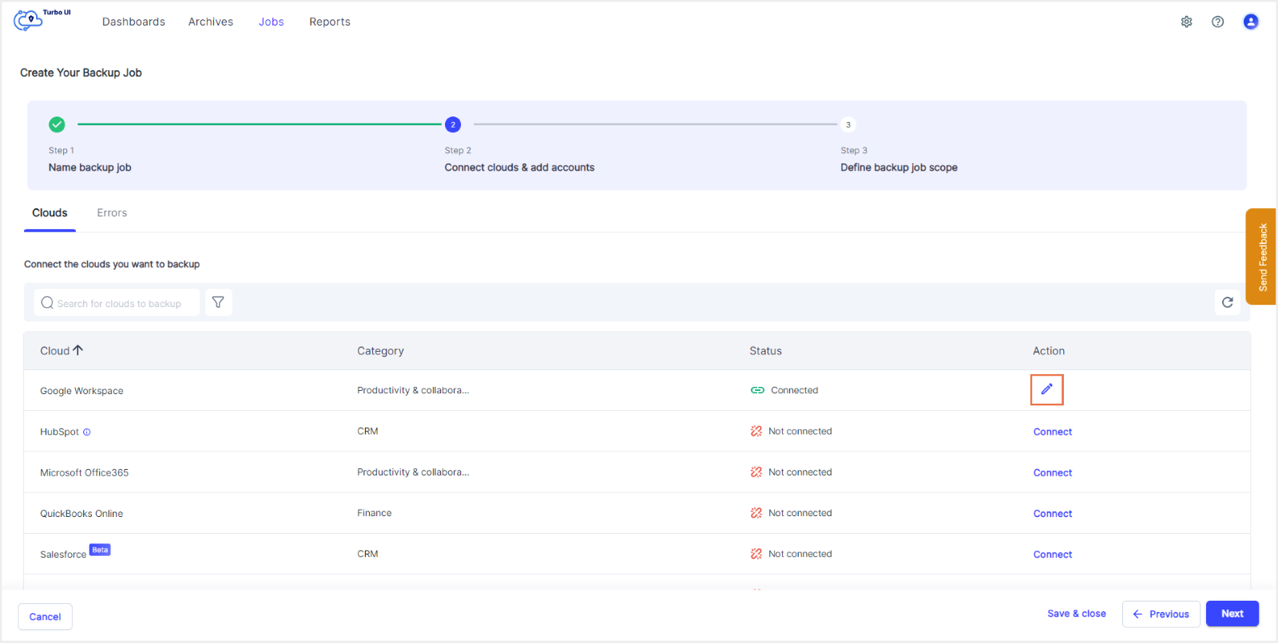1278x643 pixels.
Task: Click the Status column header
Action: click(x=765, y=351)
